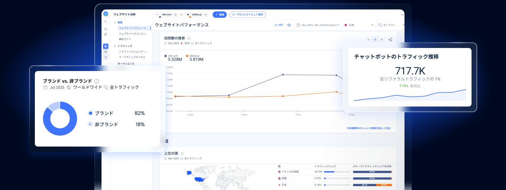Click the 非ブランド legend color dot
Viewport: 506px width, 190px height.
(x=90, y=124)
